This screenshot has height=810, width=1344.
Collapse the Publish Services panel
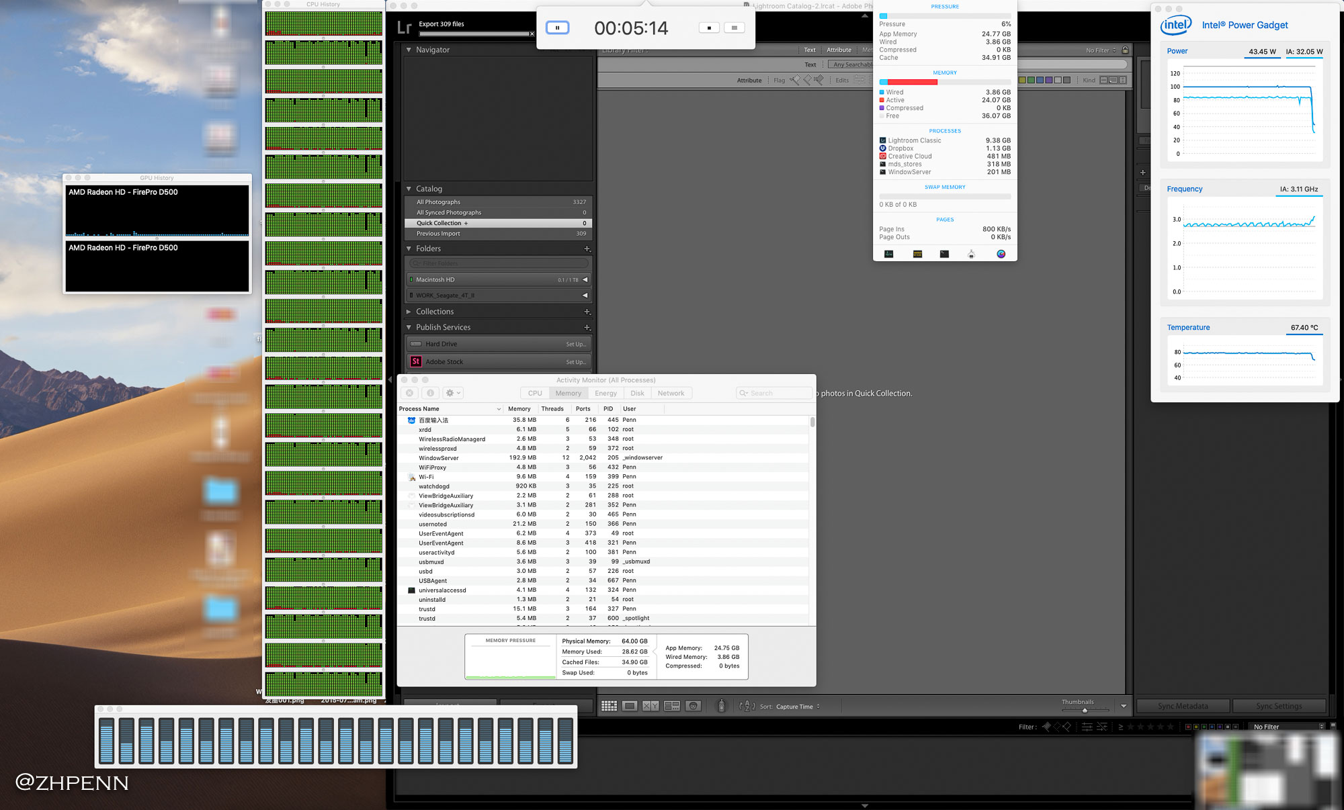409,327
